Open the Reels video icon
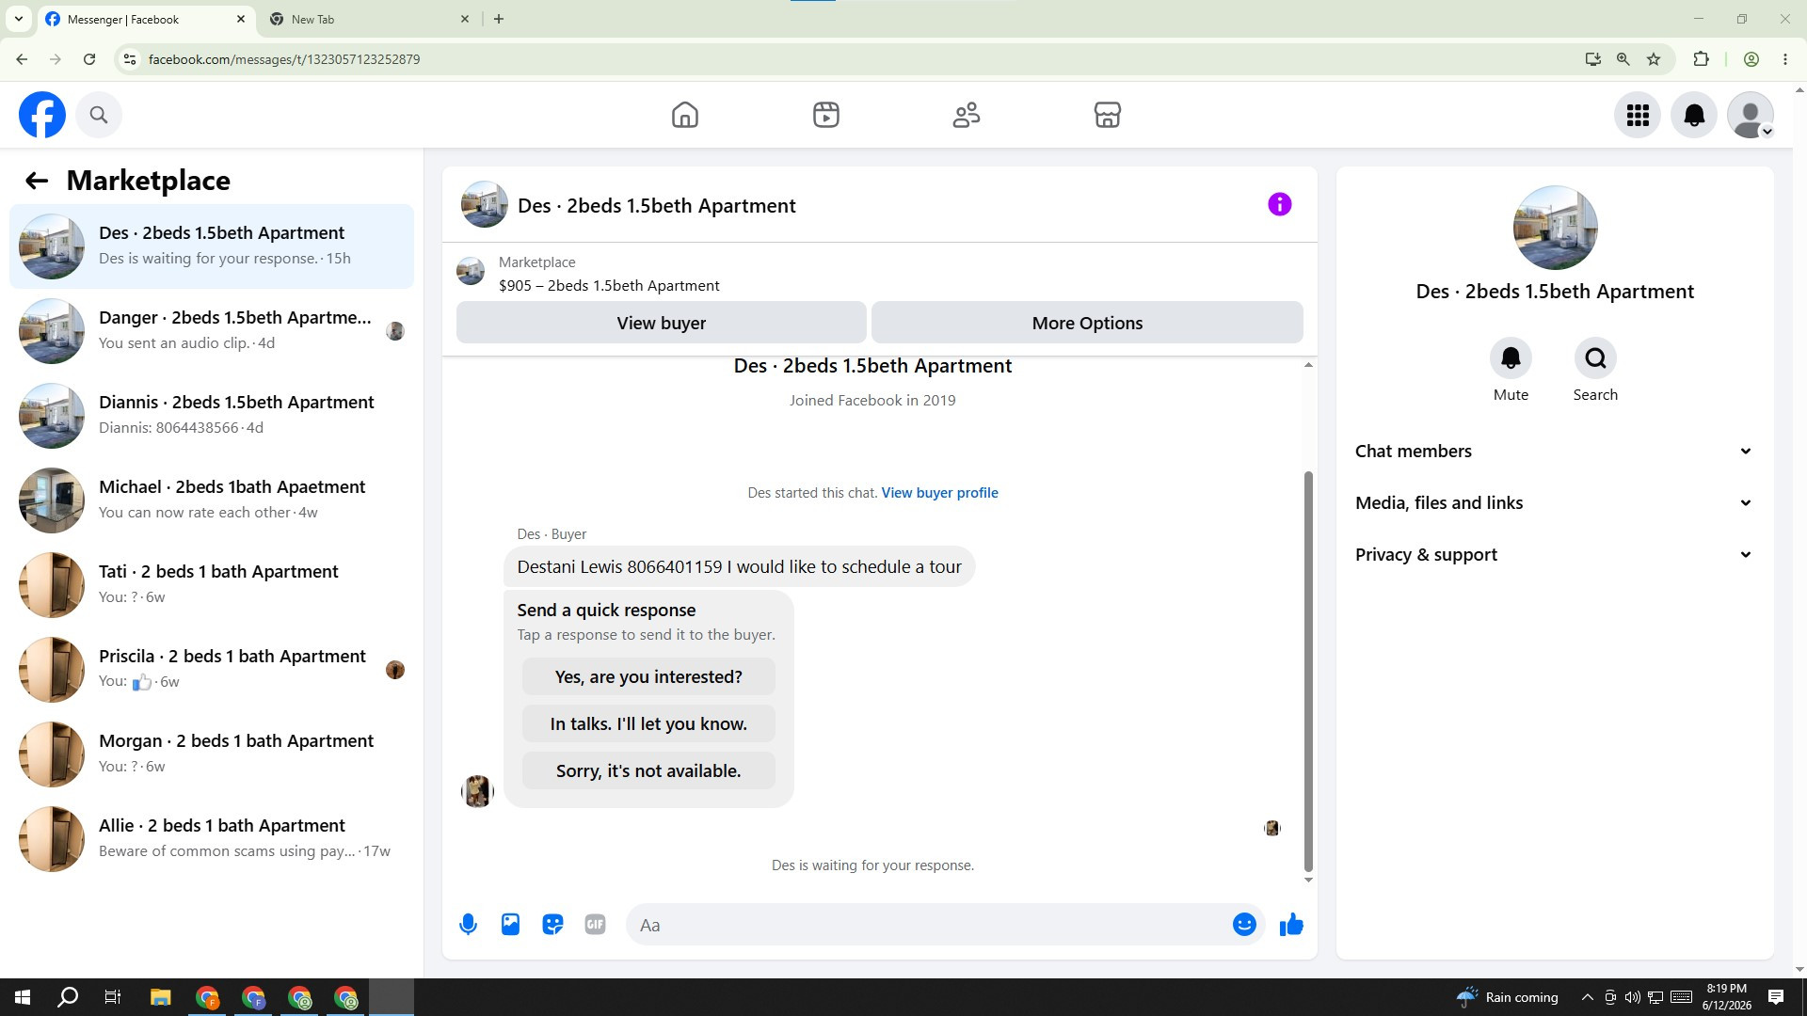The image size is (1807, 1016). 826,115
